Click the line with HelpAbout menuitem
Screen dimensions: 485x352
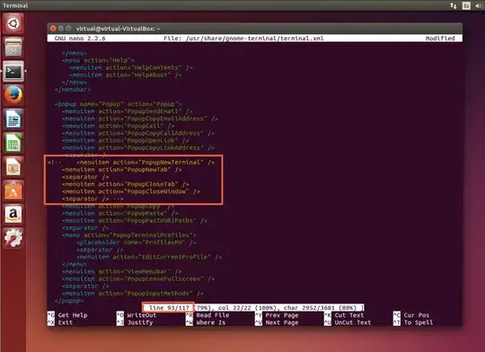[125, 75]
